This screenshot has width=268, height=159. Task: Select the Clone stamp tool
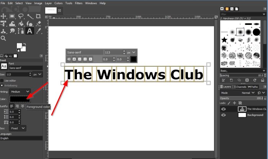coord(3,31)
